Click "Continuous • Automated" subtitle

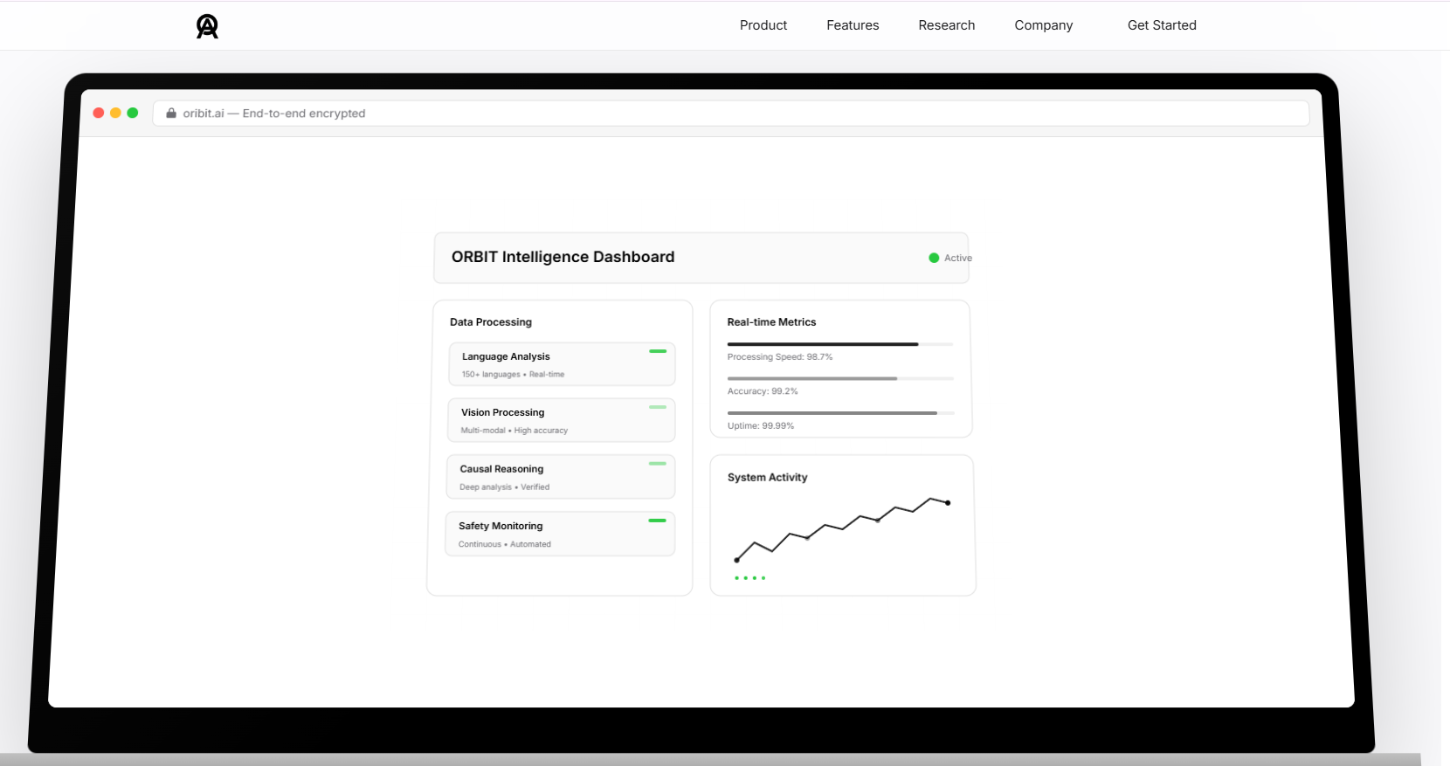(505, 544)
